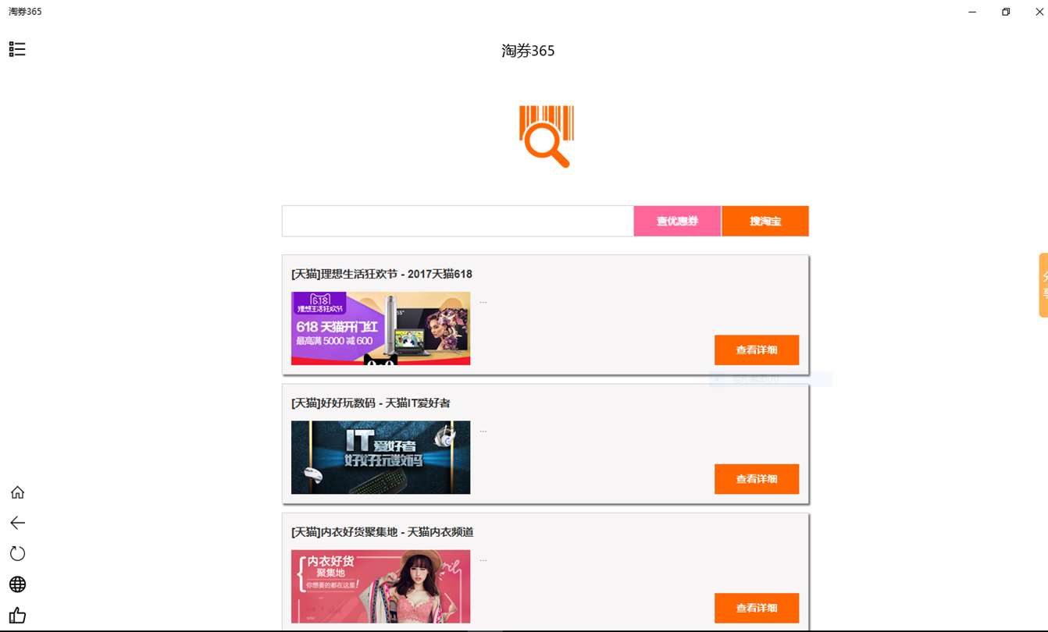Open the 内衣好货 banner thumbnail
Viewport: 1048px width, 632px height.
tap(381, 587)
